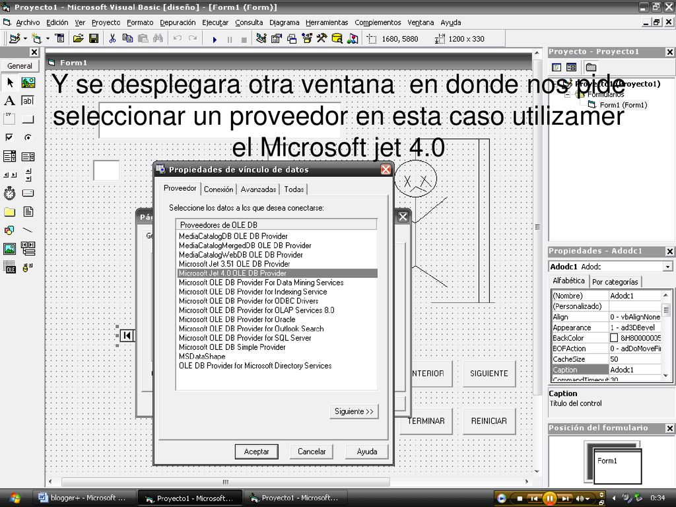The image size is (676, 507).
Task: Click View Code icon in Project panel
Action: click(557, 67)
